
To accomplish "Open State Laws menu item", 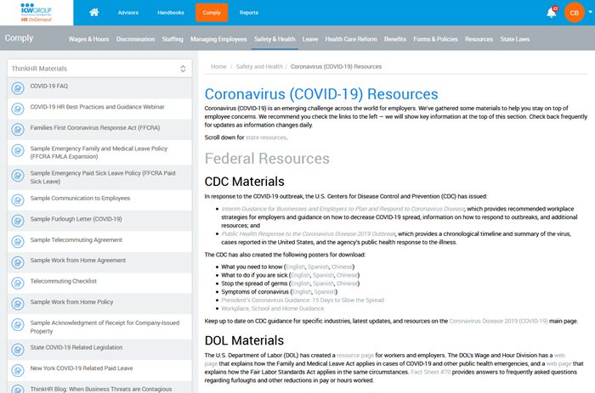I will 515,39.
